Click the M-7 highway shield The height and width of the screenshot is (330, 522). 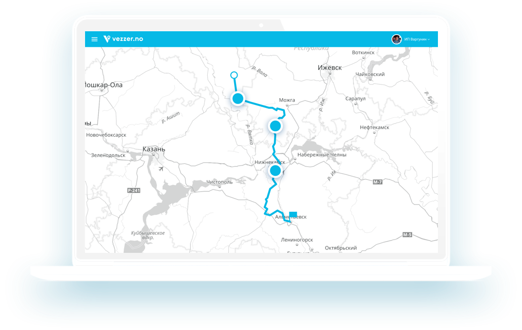click(x=377, y=182)
